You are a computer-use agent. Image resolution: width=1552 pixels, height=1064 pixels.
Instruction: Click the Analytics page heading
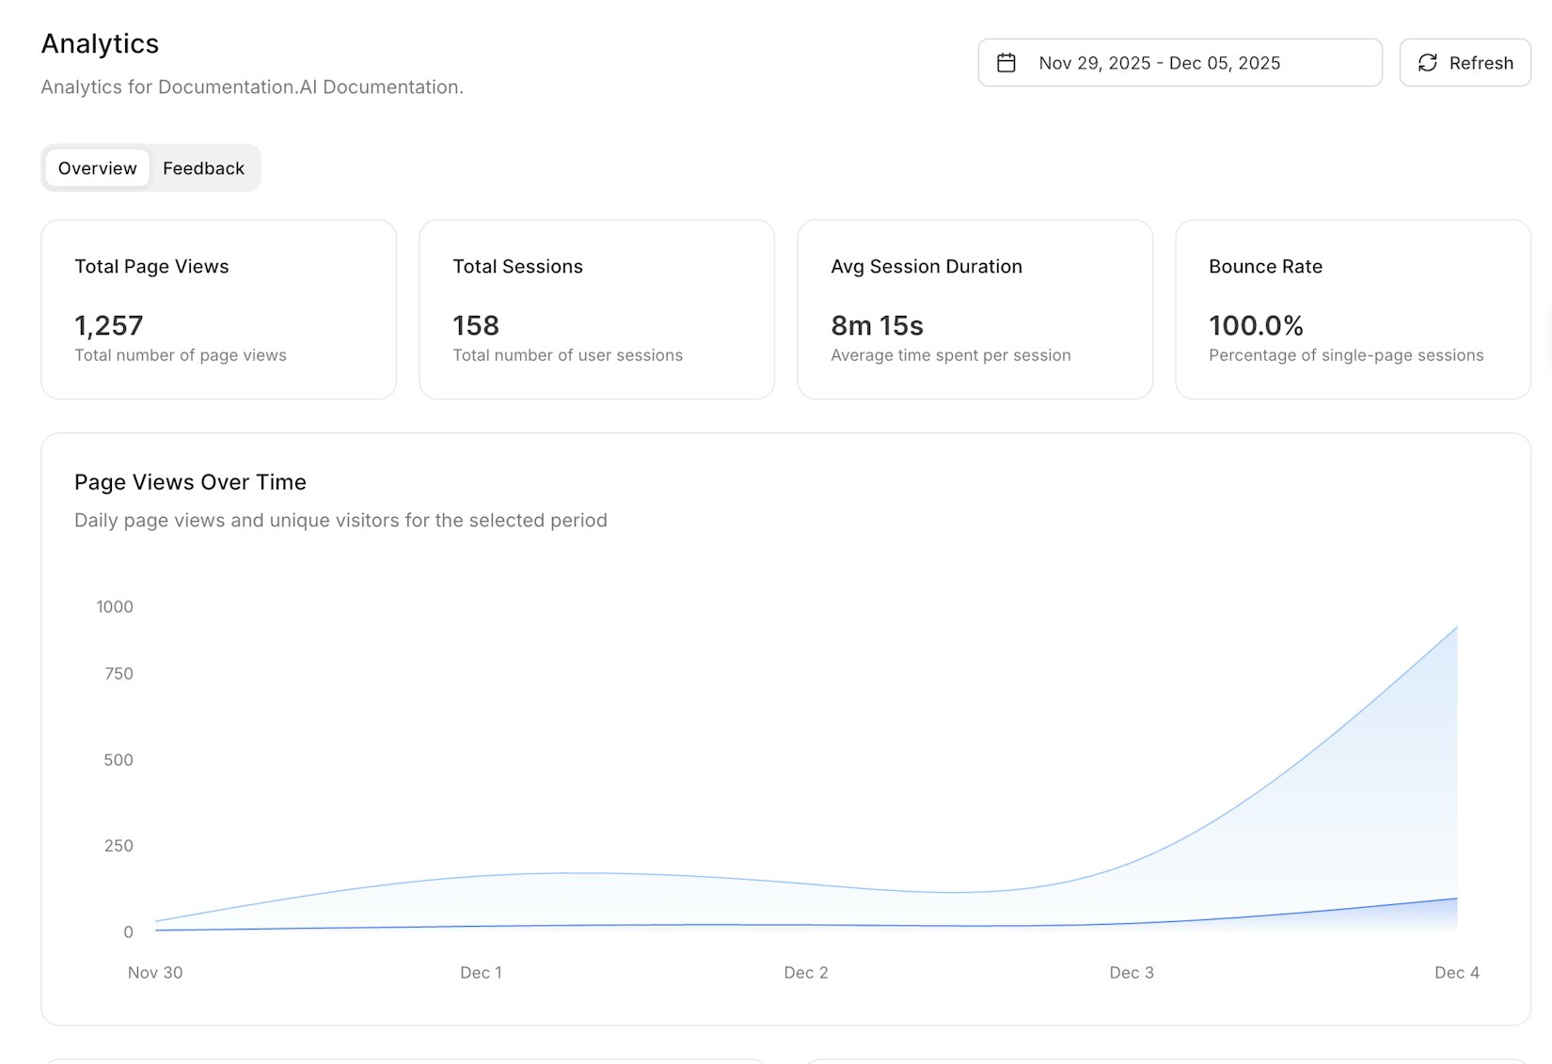99,43
